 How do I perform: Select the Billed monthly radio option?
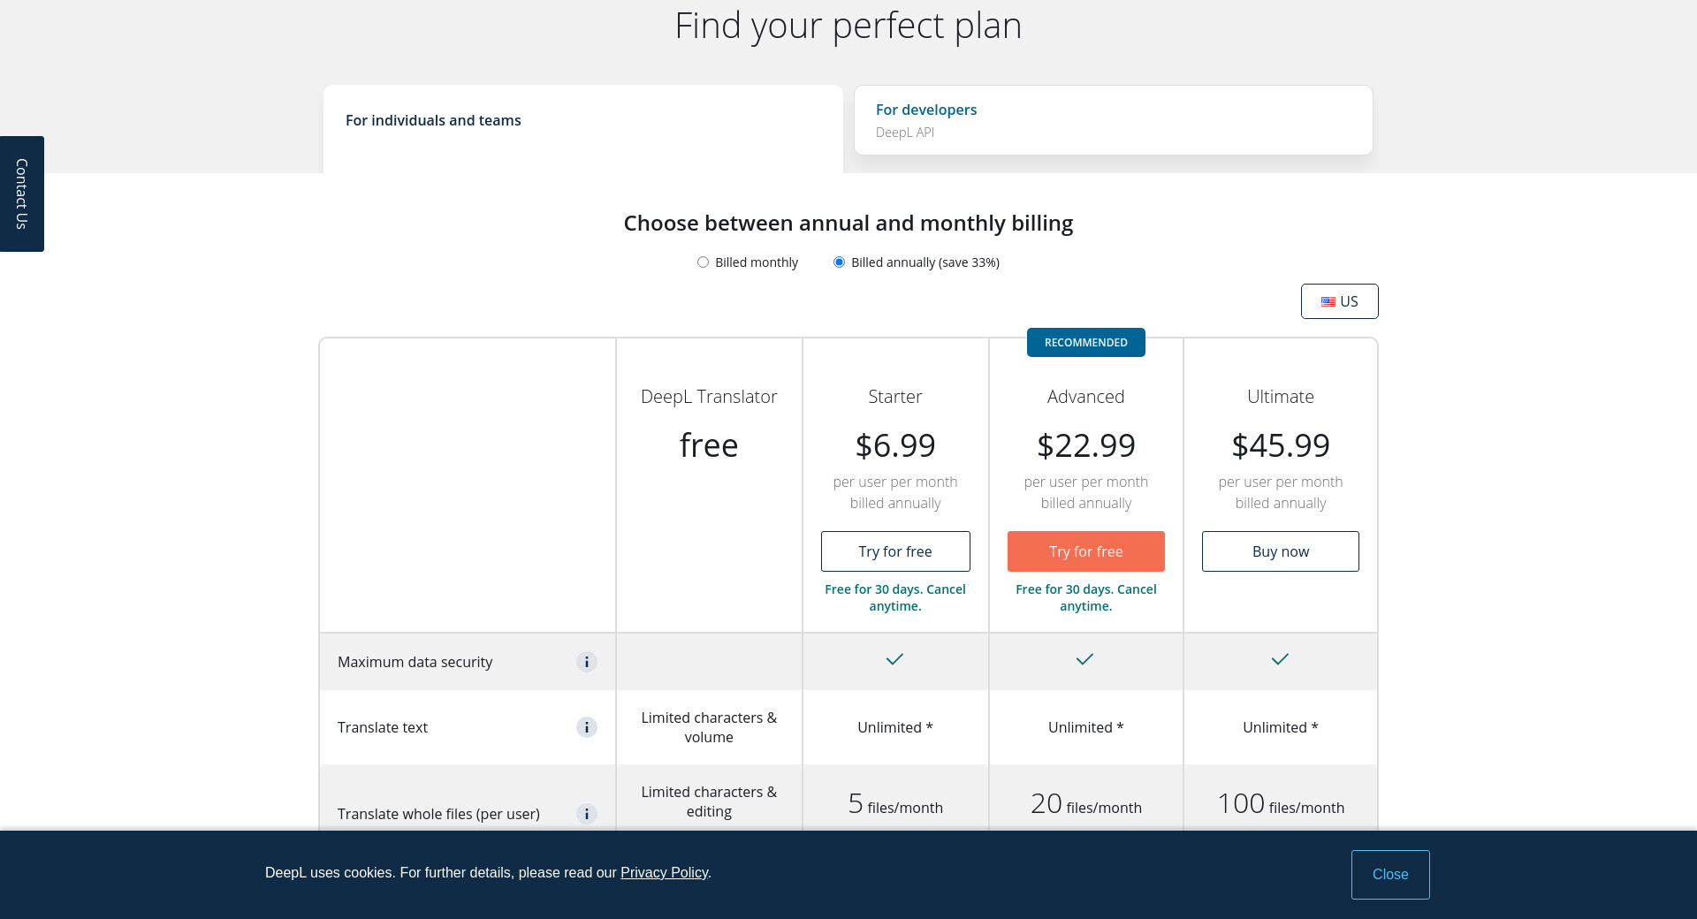[704, 262]
